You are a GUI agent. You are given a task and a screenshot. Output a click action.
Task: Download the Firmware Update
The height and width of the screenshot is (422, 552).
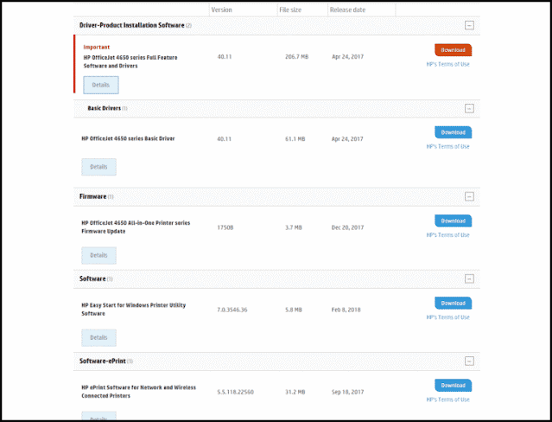pos(453,221)
